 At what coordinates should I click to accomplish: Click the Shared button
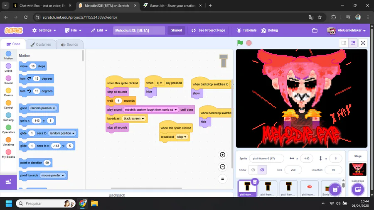(176, 30)
